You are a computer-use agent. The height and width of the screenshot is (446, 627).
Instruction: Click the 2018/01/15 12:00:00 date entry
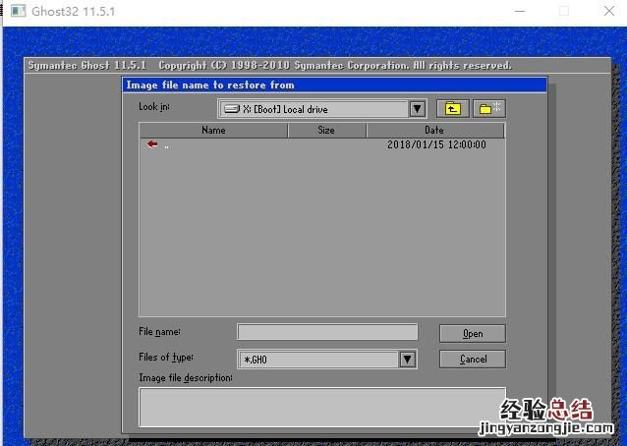click(436, 144)
